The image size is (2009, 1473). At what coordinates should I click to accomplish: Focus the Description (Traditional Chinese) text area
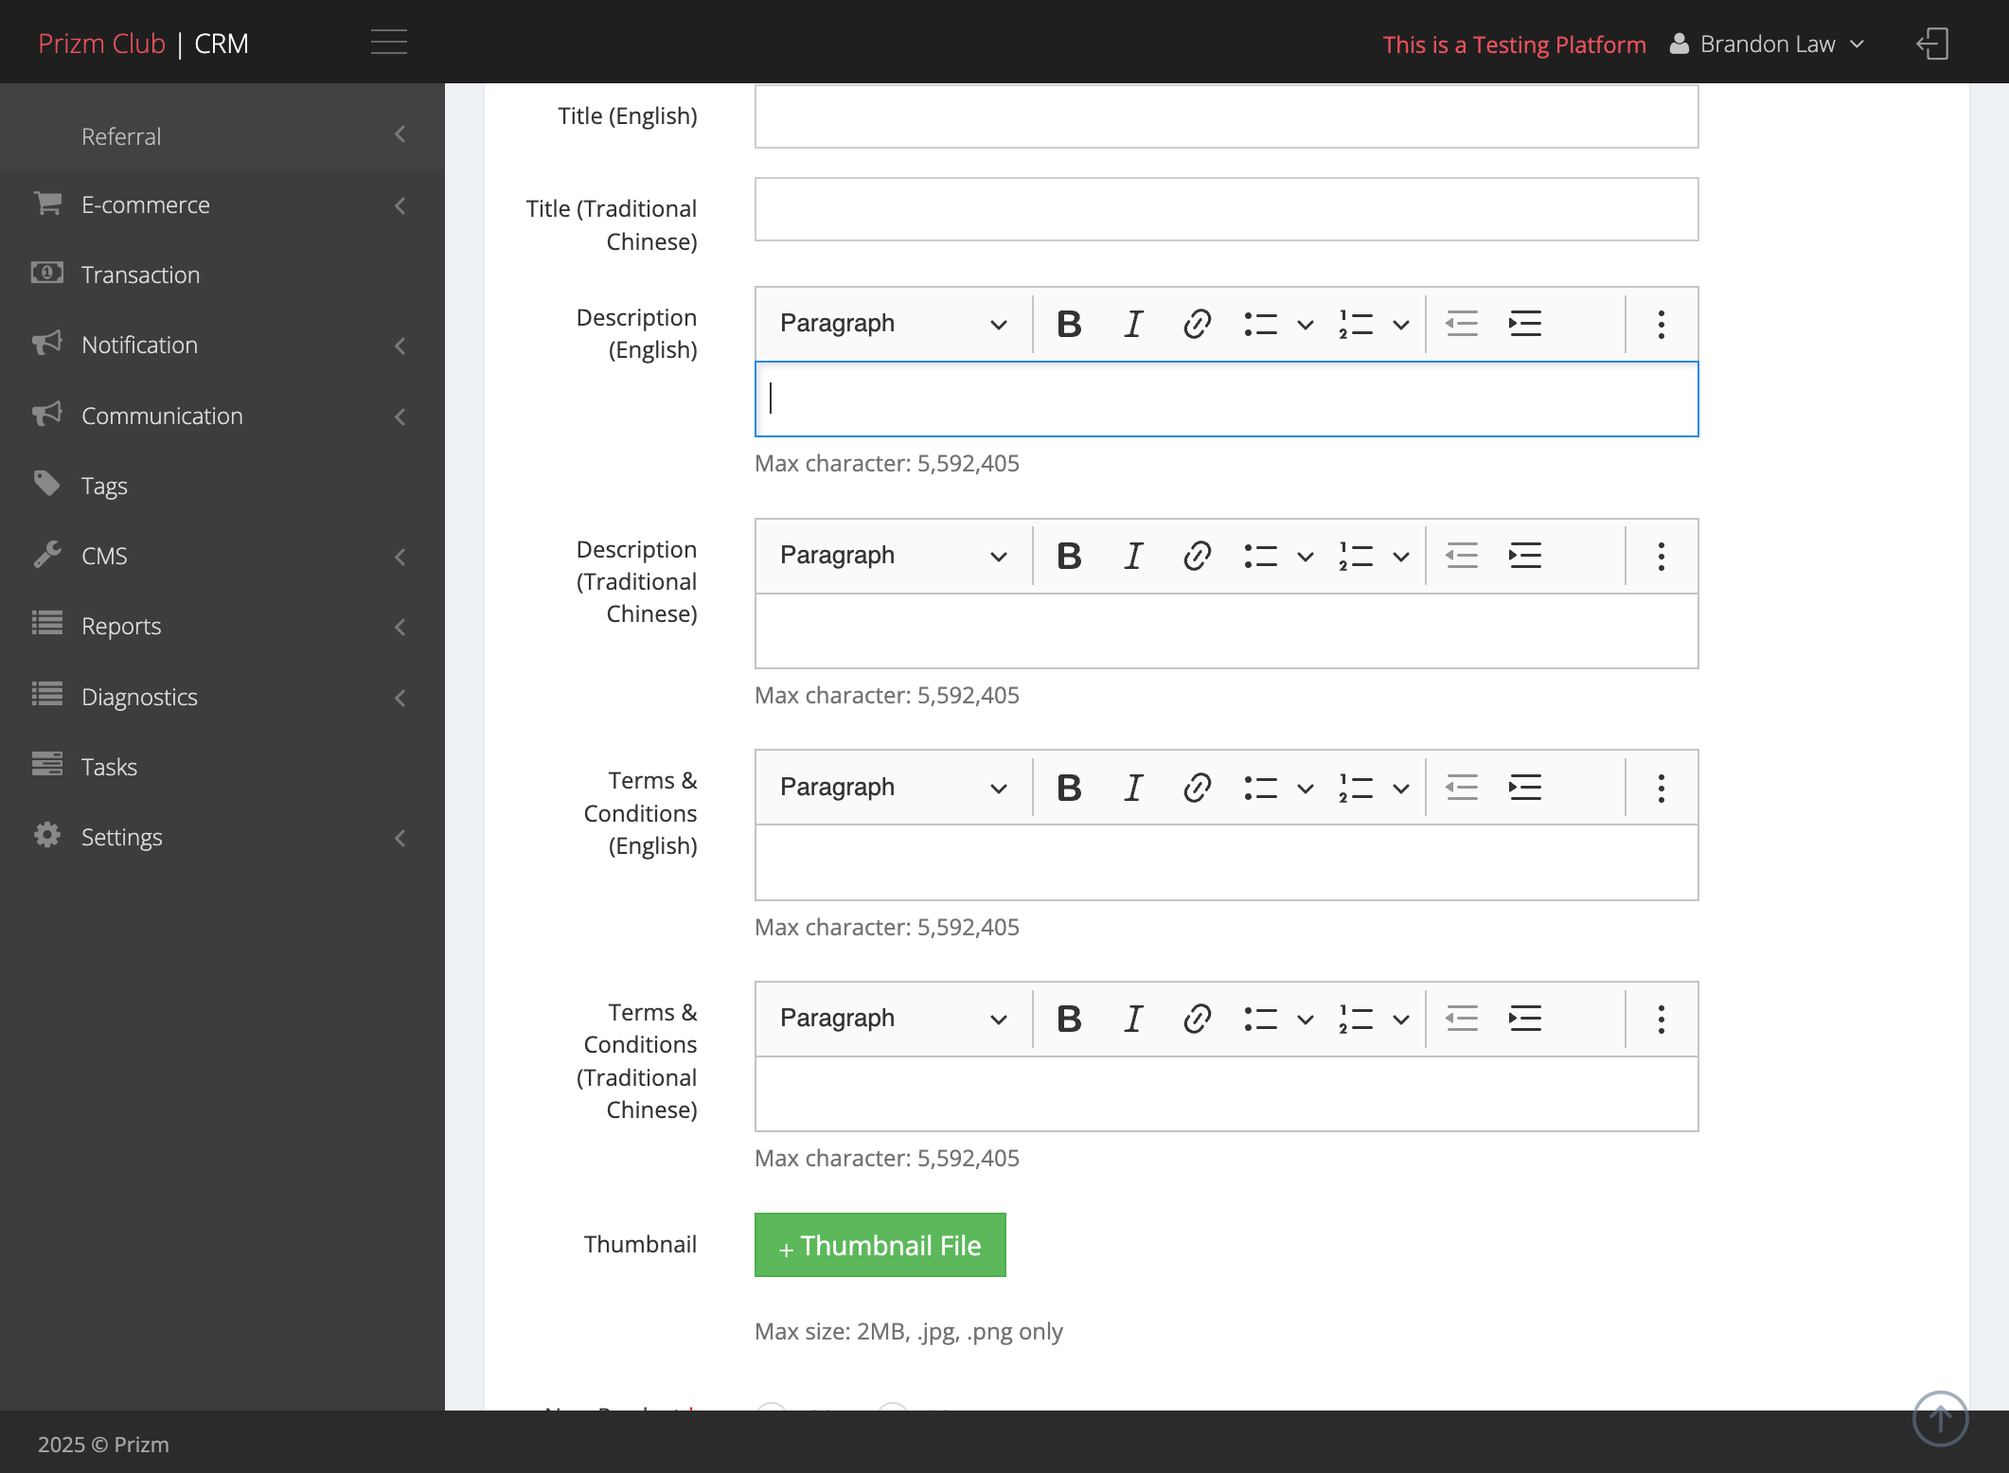1226,630
